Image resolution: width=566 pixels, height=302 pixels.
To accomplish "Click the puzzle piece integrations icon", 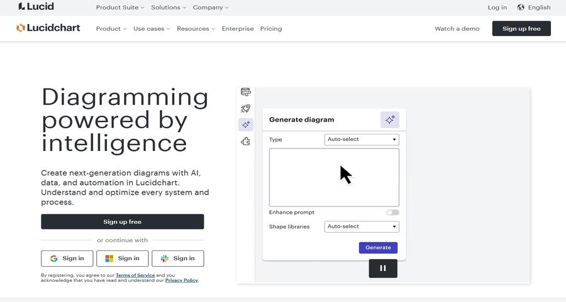I will tap(246, 142).
